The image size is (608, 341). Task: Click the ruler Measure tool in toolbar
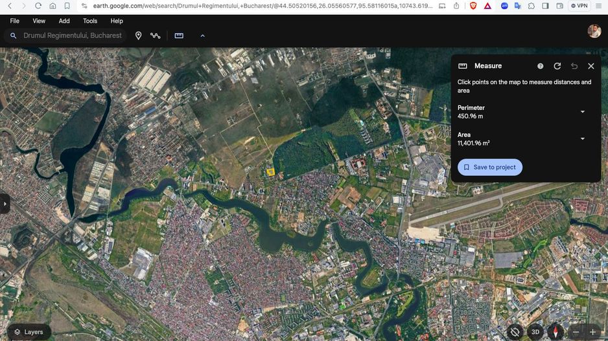179,36
